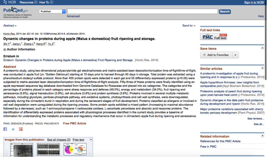Collapse Images from this publication box
267x157 pixels.
click(91, 139)
